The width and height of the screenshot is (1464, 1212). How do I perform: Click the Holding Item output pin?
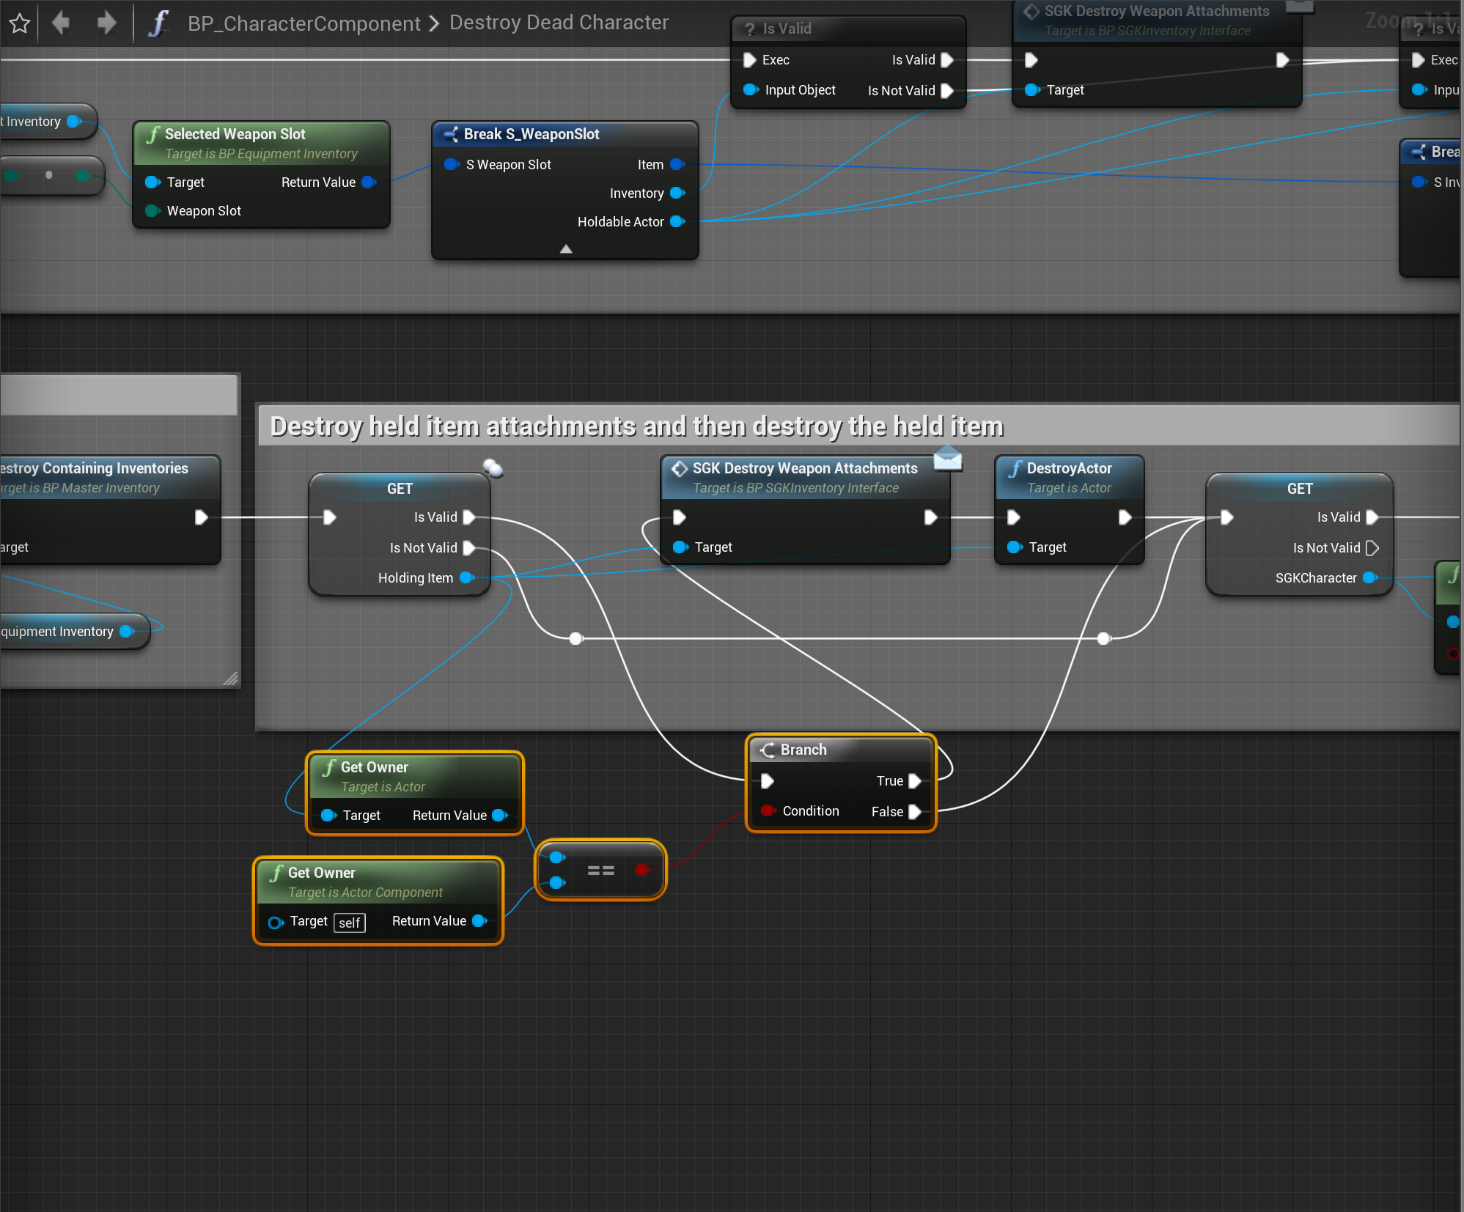466,578
